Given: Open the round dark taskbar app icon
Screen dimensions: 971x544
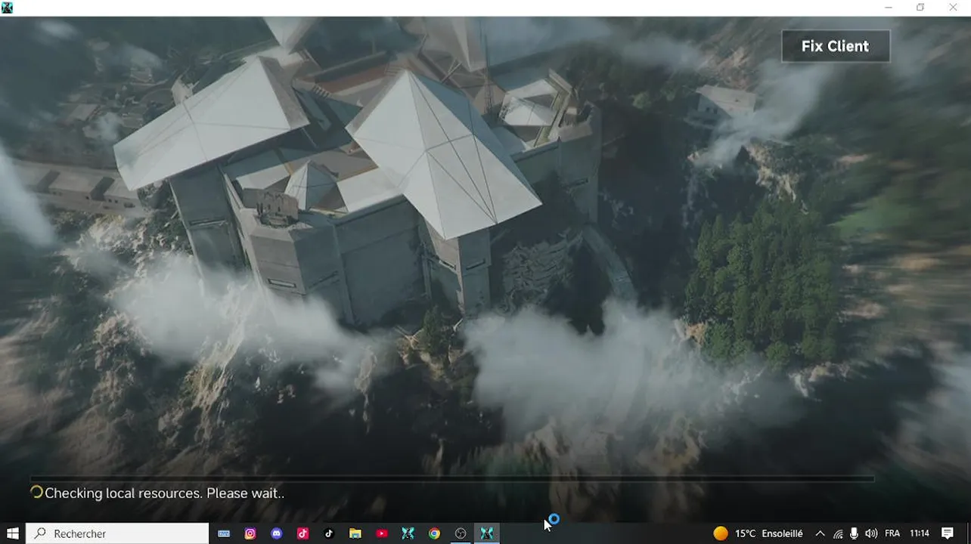Looking at the screenshot, I should pos(461,533).
